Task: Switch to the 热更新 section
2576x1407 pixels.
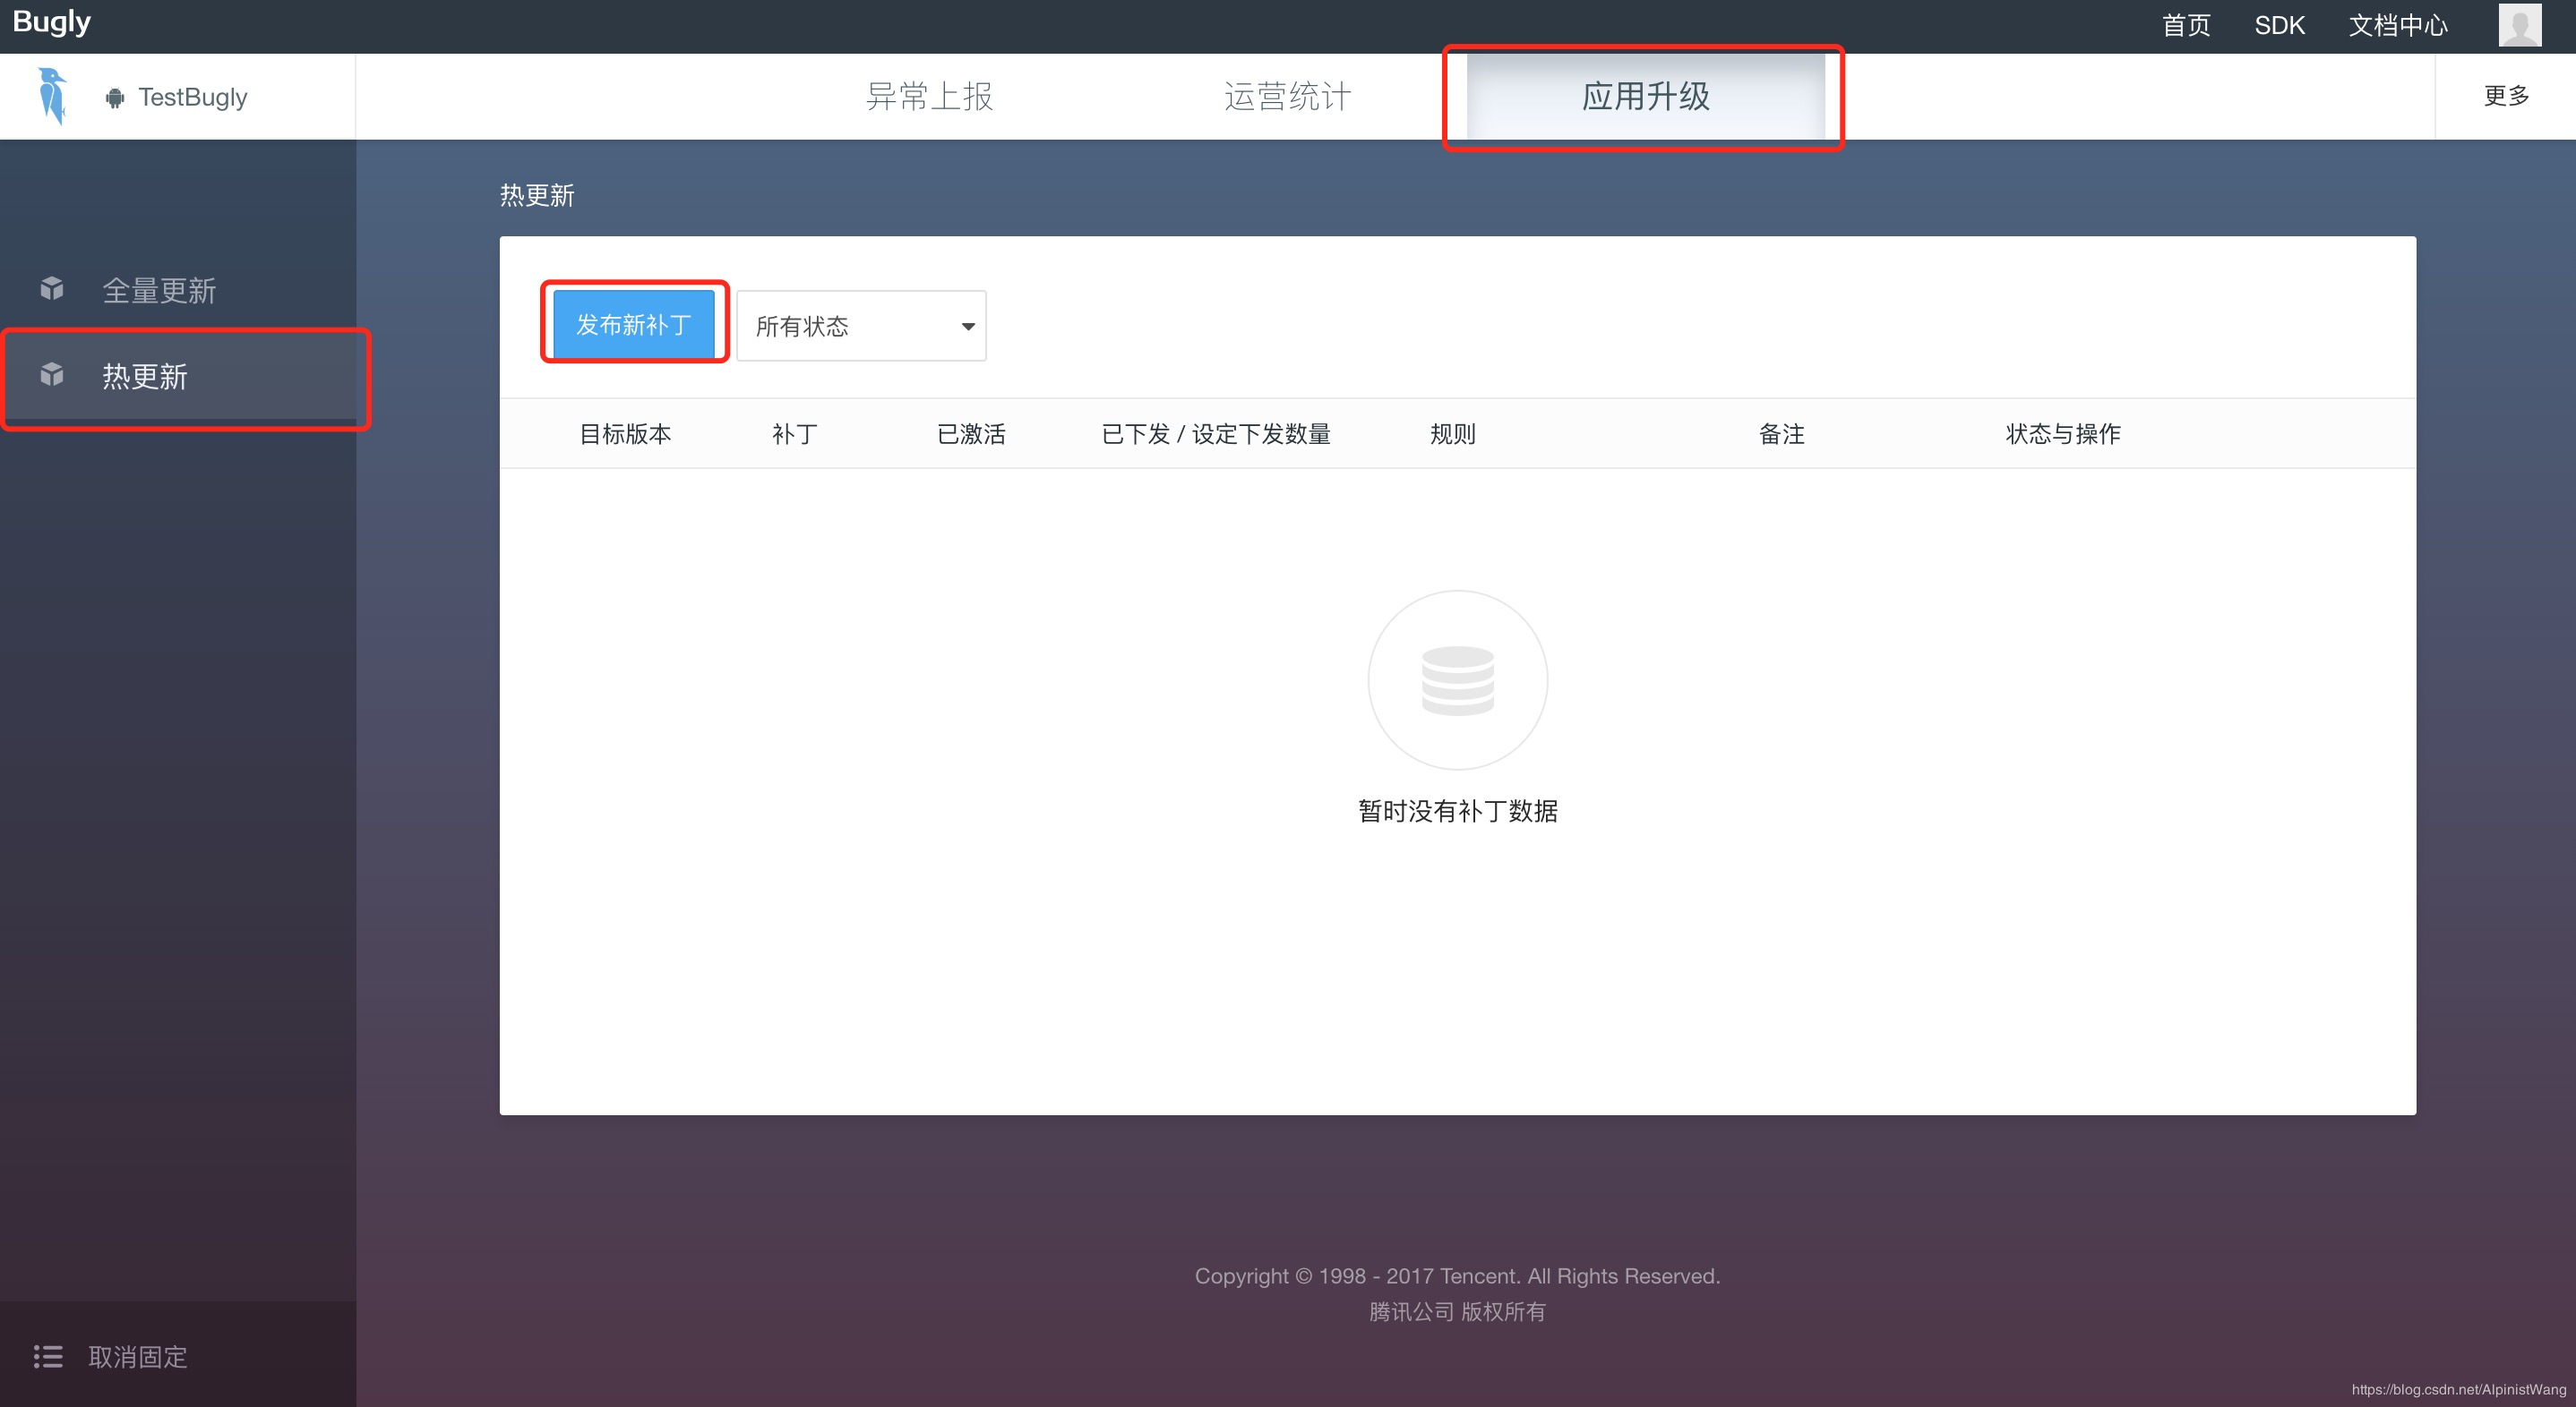Action: pyautogui.click(x=145, y=376)
